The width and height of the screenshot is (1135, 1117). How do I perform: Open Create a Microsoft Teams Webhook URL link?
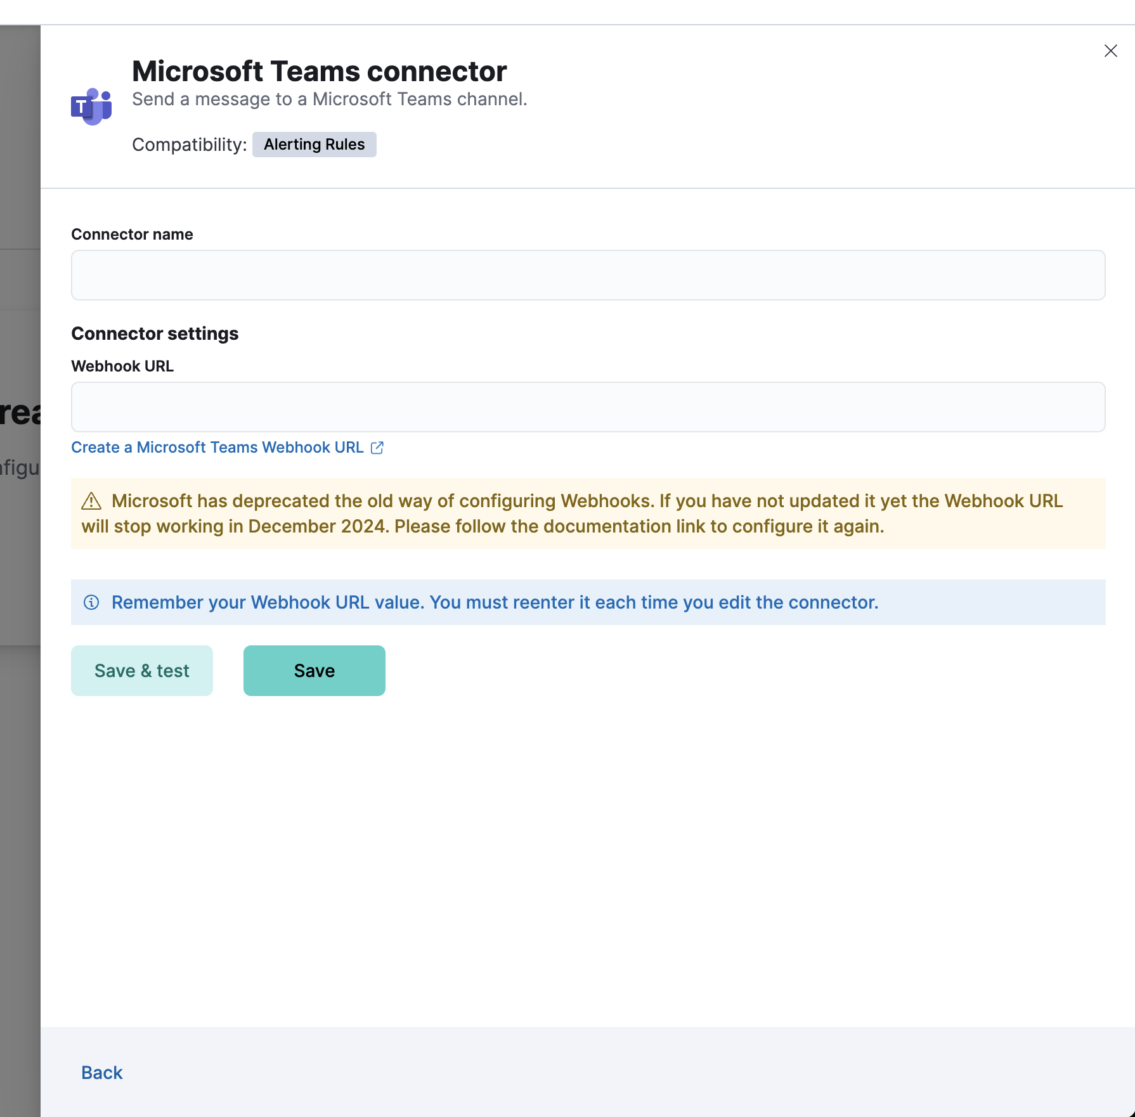click(217, 448)
